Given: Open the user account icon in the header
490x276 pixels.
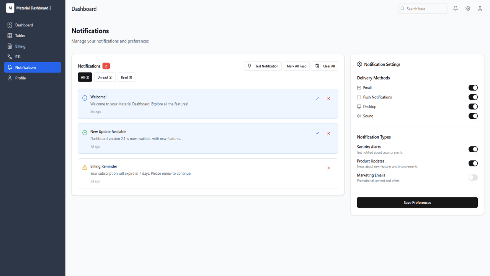Looking at the screenshot, I should point(480,8).
